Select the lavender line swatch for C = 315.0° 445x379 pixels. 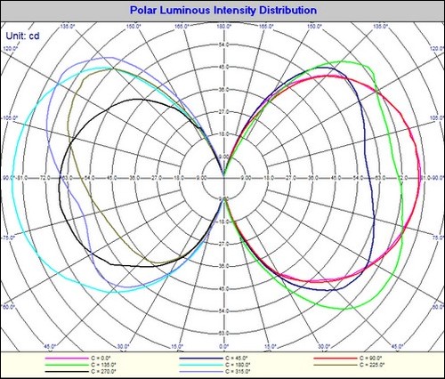point(201,372)
